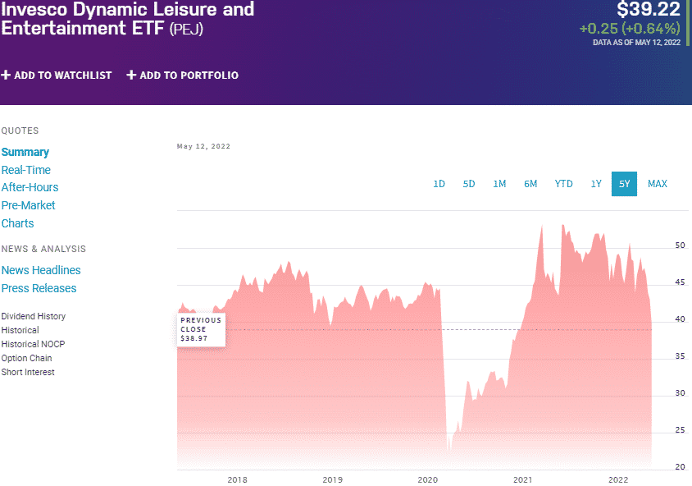692x486 pixels.
Task: Open Short Interest data
Action: coord(28,372)
